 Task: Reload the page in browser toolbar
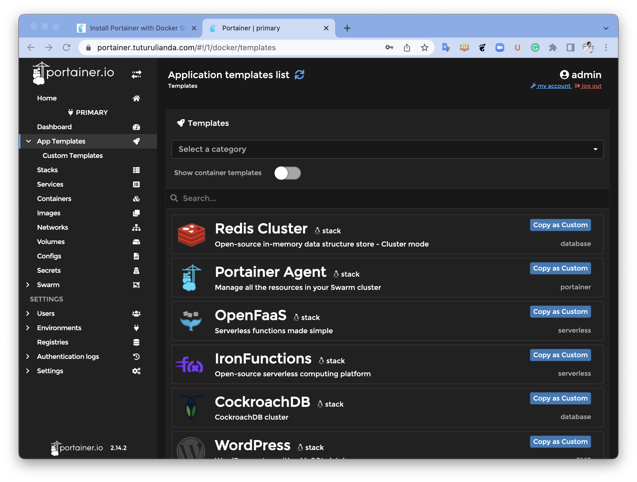(x=67, y=47)
